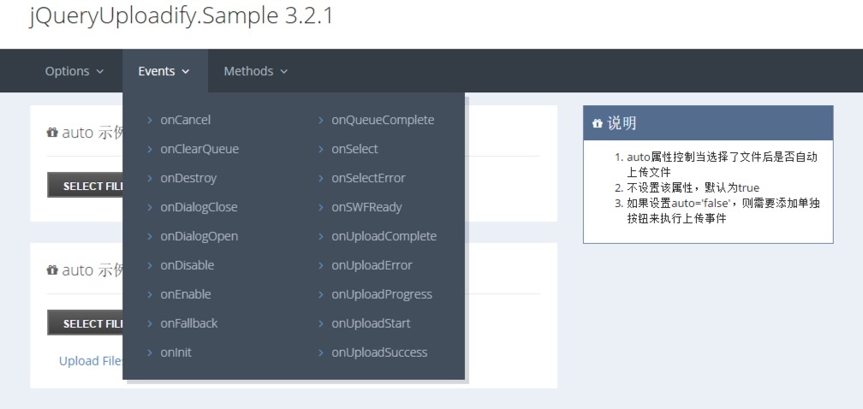This screenshot has width=863, height=409.
Task: Click the chevron arrow beside onQueueComplete
Action: (x=321, y=120)
